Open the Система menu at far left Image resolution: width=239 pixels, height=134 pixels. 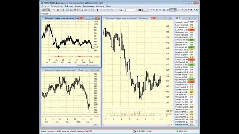pyautogui.click(x=45, y=6)
